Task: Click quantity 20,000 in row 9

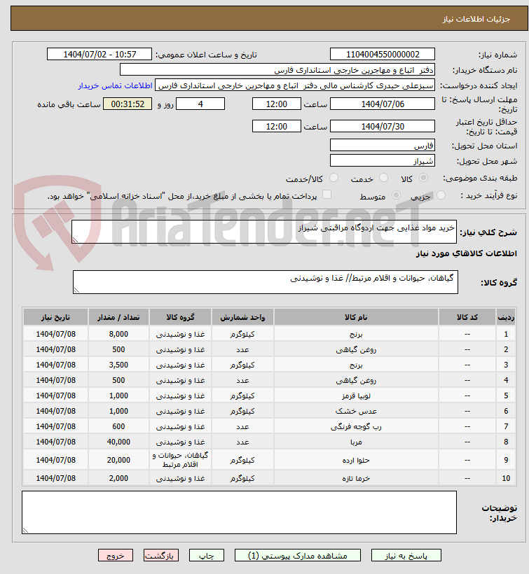Action: [x=118, y=460]
